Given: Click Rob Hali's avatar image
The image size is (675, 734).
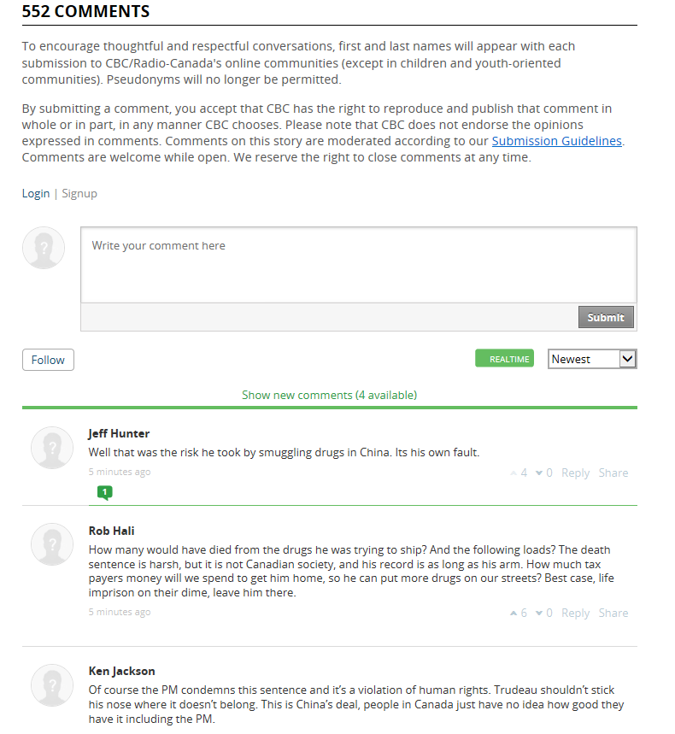Looking at the screenshot, I should 52,544.
